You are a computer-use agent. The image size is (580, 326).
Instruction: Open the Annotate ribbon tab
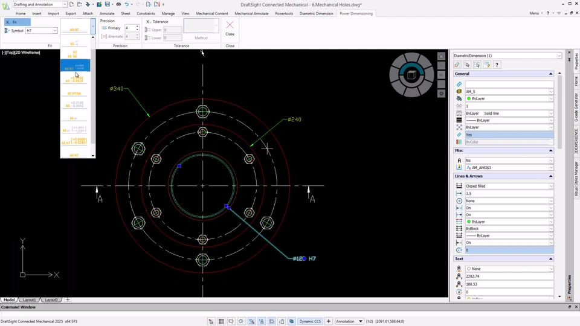107,13
